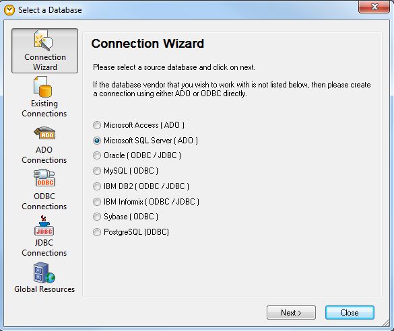
Task: Select IBM DB2 (ODBC / JDBC) option
Action: click(97, 186)
